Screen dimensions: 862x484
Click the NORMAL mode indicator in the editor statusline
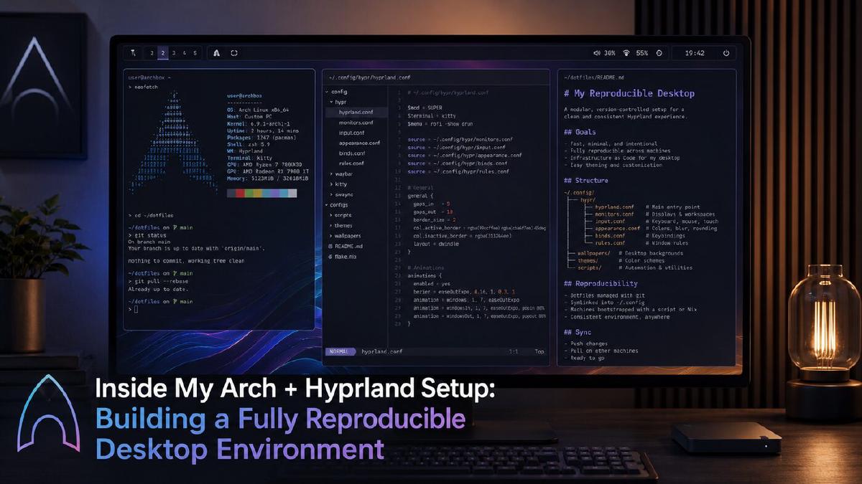point(340,351)
